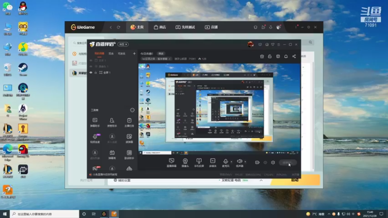Open Among Us desktop shortcut
This screenshot has height=218, width=388.
[23, 151]
